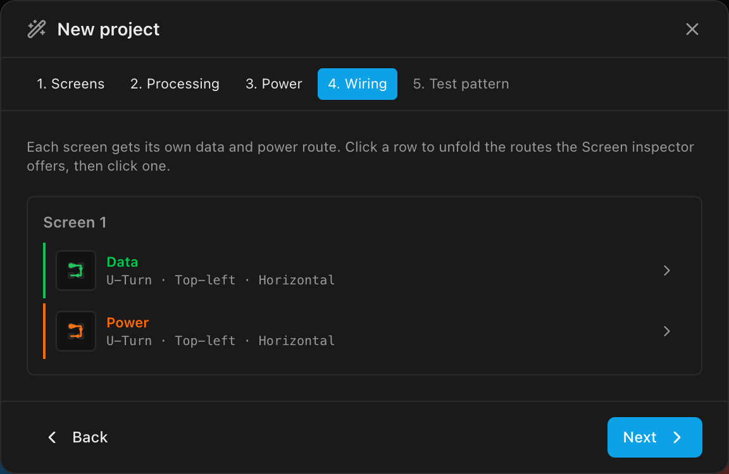Click the orange Power route label
729x474 pixels.
pos(127,323)
